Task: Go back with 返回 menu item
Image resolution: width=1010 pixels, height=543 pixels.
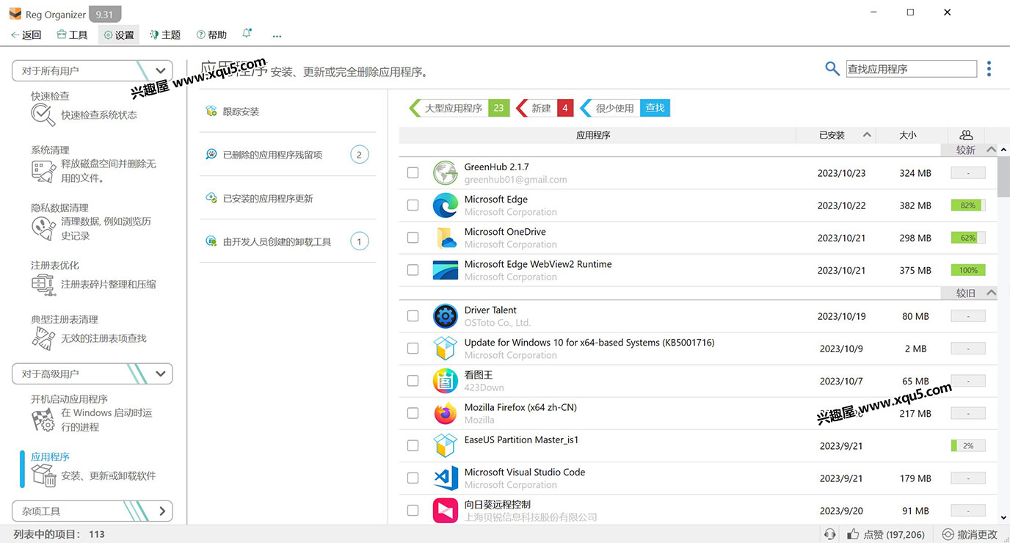Action: (26, 34)
